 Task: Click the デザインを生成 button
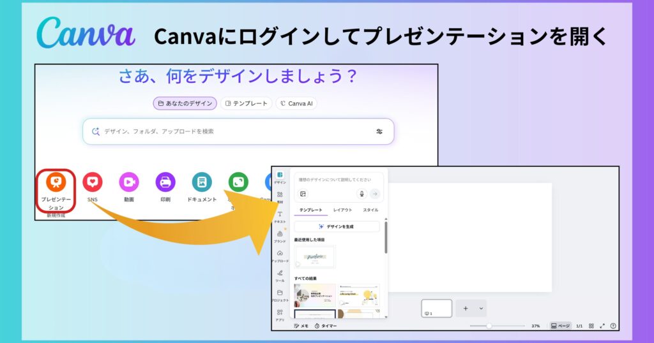337,226
